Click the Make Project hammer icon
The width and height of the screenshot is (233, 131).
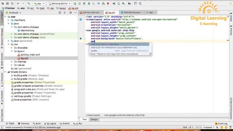pyautogui.click(x=29, y=3)
